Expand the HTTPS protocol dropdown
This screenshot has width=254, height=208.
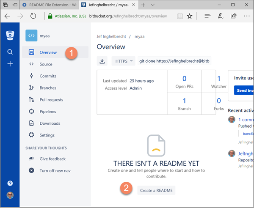123,61
